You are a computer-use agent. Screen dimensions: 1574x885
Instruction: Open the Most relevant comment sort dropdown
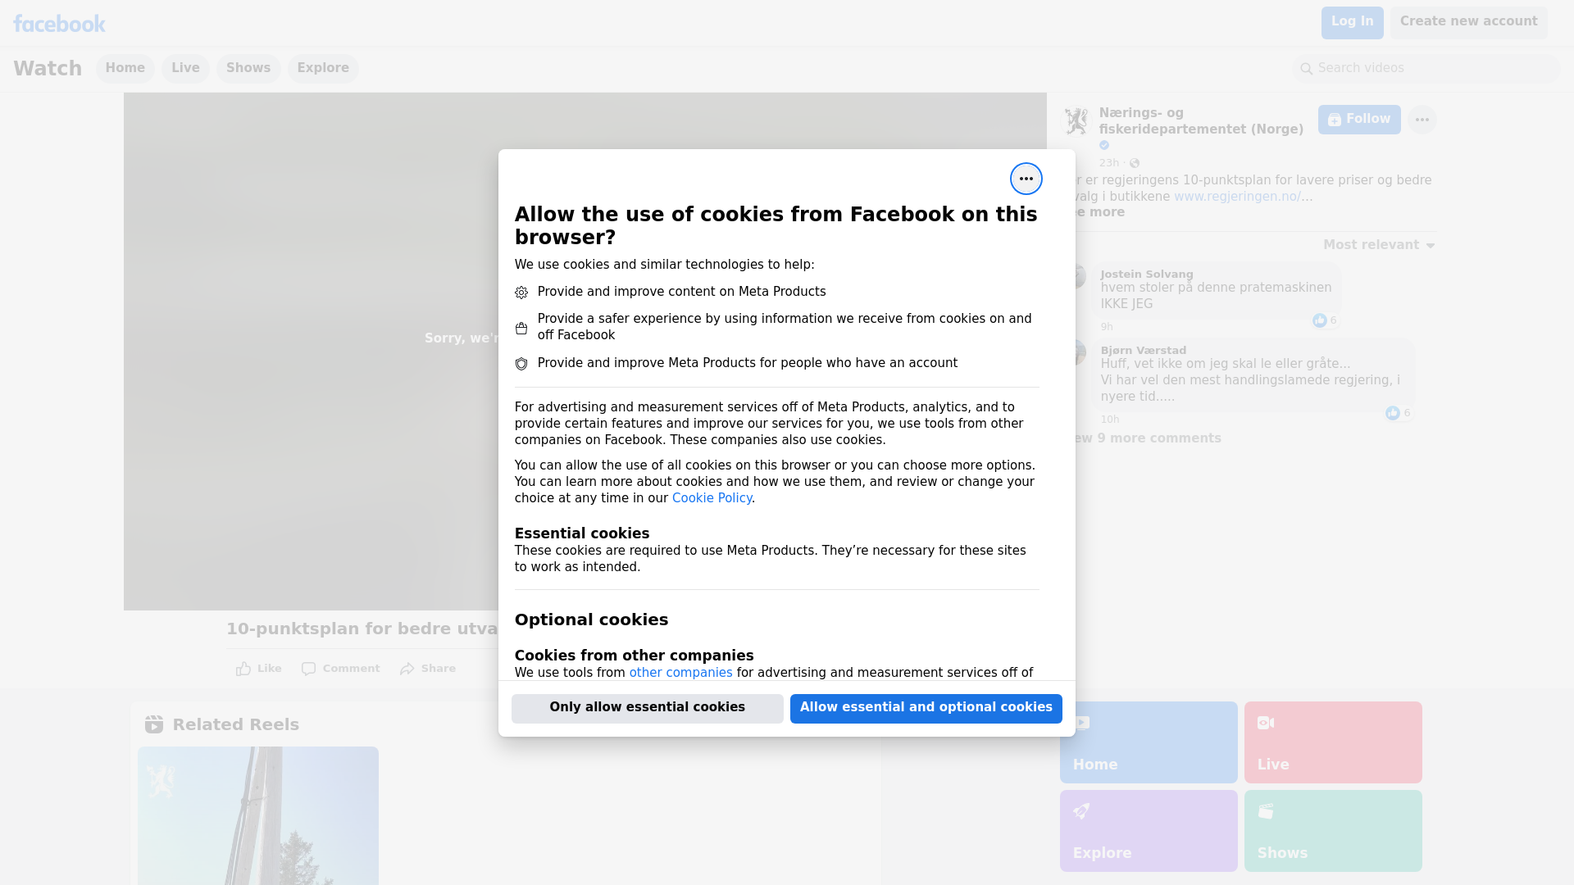pyautogui.click(x=1379, y=245)
